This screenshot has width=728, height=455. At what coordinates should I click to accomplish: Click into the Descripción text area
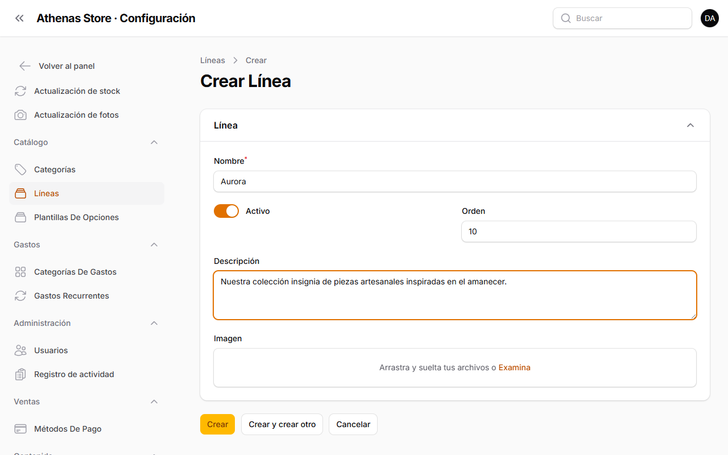click(x=455, y=295)
